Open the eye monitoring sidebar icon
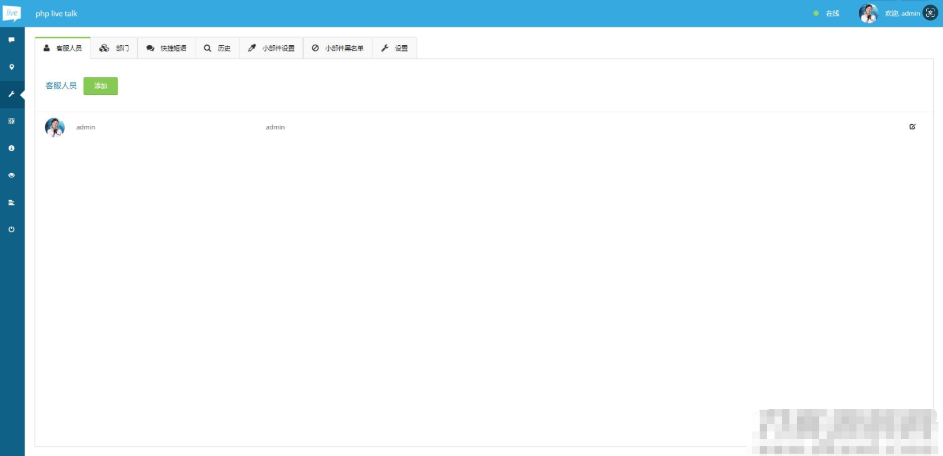The image size is (943, 456). [x=11, y=176]
